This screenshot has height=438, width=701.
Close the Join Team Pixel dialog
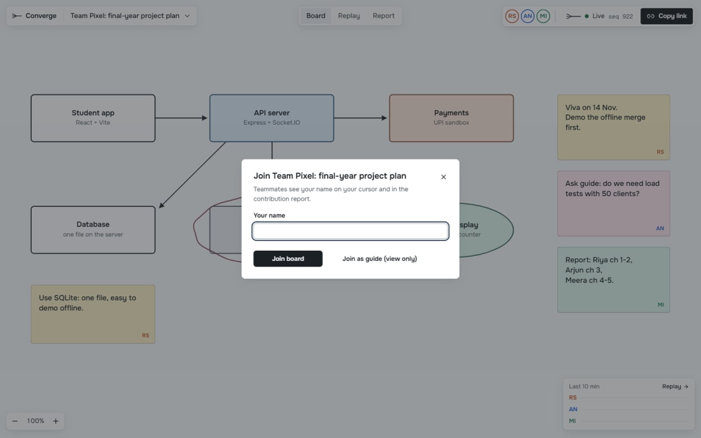click(x=443, y=177)
